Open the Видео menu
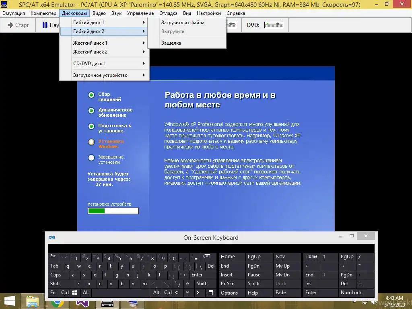 [x=99, y=13]
